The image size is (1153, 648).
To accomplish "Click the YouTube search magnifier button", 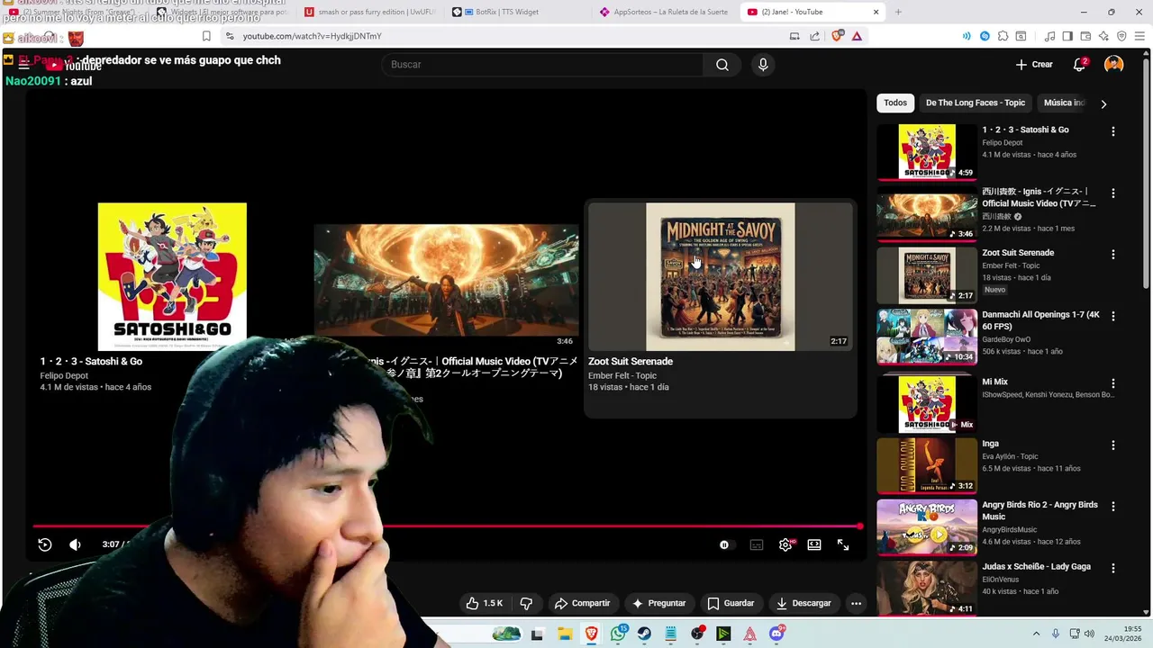I will coord(722,65).
